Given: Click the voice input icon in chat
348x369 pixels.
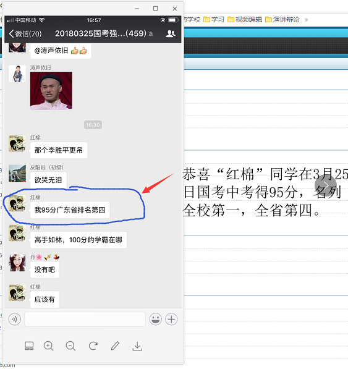Looking at the screenshot, I should click(x=15, y=320).
